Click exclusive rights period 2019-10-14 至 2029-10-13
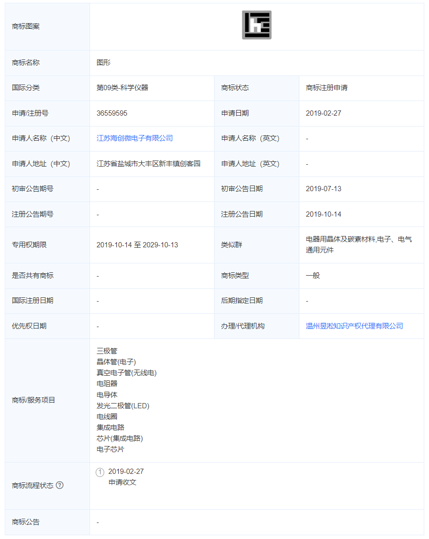 tap(137, 245)
